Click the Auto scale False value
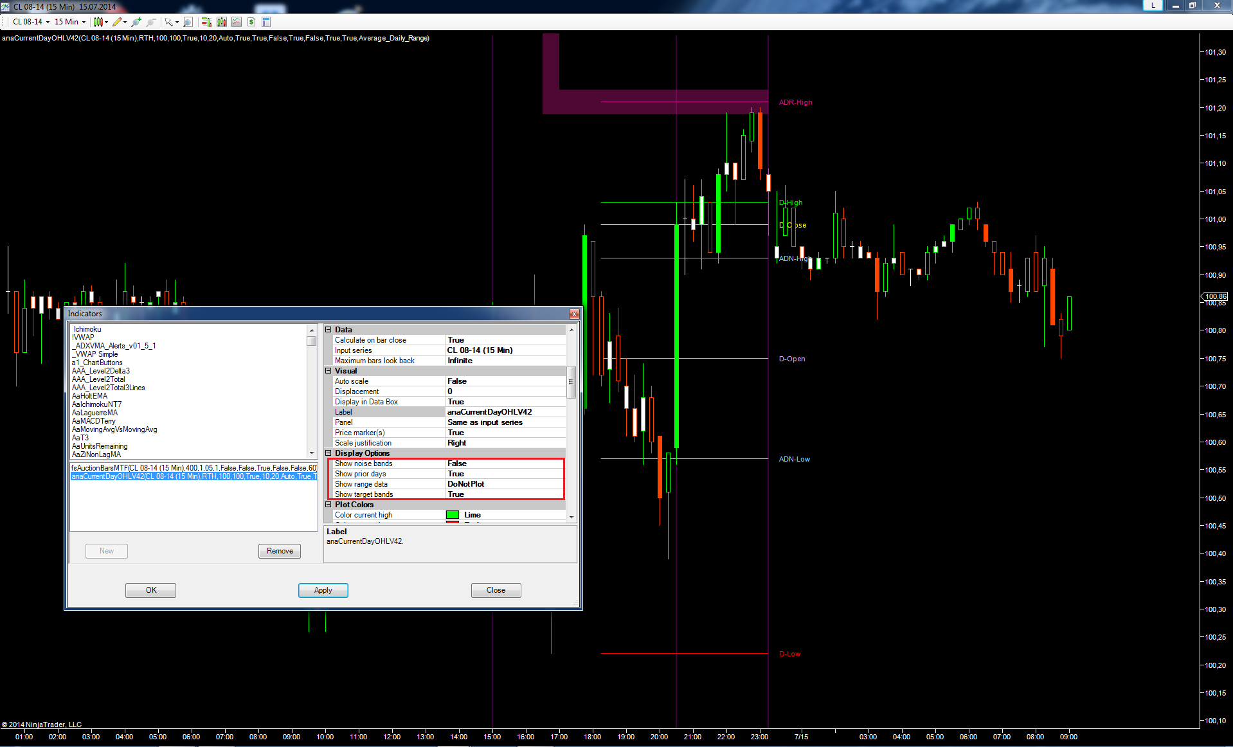Image resolution: width=1233 pixels, height=747 pixels. (505, 381)
